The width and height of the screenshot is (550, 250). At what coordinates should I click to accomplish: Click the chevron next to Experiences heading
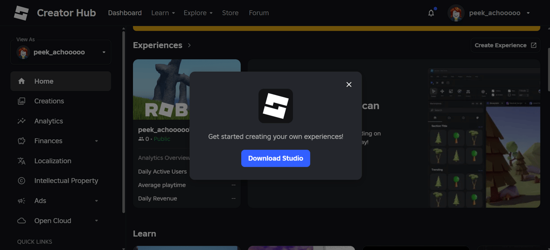189,45
